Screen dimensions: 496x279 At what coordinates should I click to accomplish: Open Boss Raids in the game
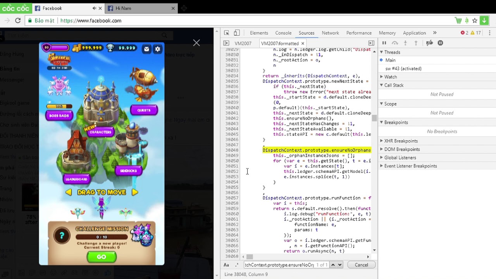[59, 115]
